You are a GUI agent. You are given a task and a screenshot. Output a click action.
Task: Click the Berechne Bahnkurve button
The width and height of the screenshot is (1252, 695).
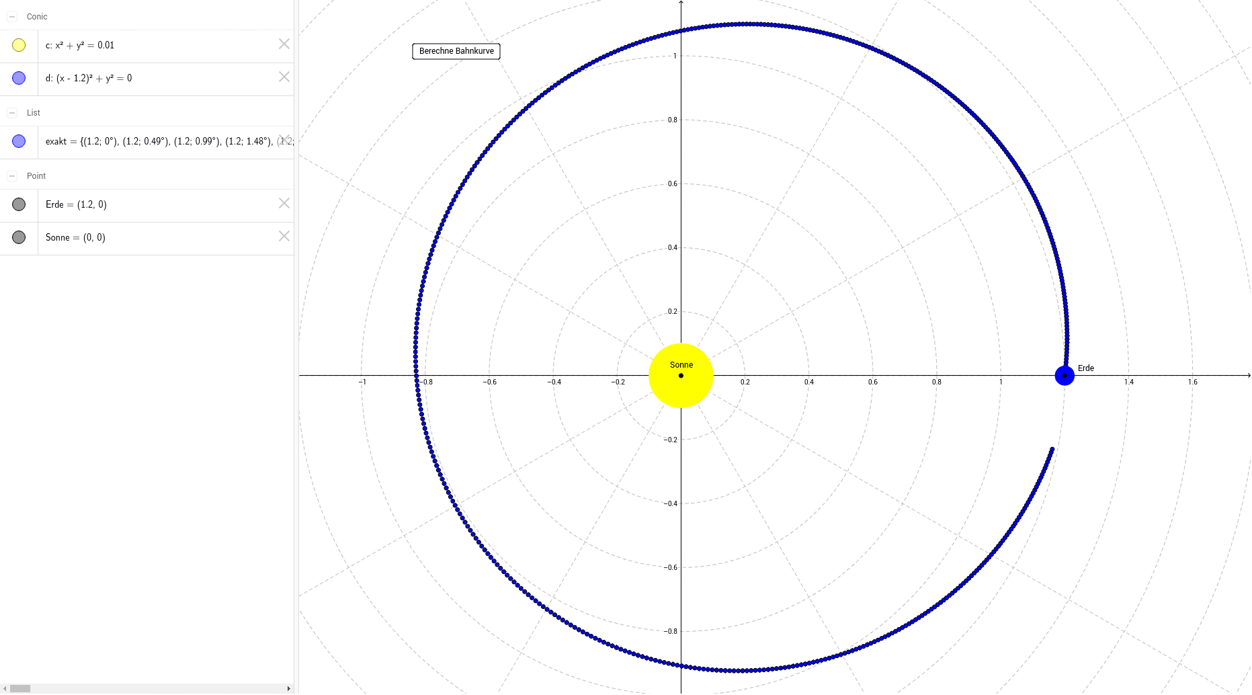click(x=456, y=51)
